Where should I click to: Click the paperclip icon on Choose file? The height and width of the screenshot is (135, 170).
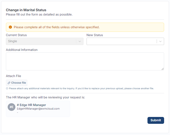tap(9, 83)
